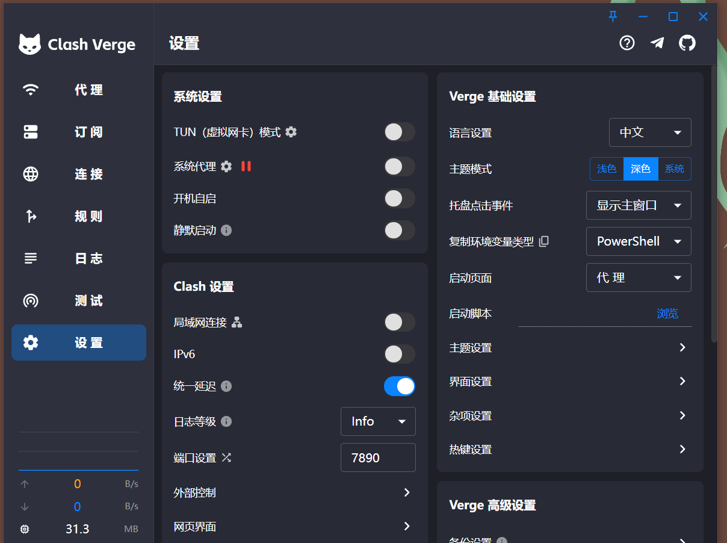This screenshot has height=543, width=727.
Task: Click the red pause indicator beside 系统代理
Action: [246, 166]
